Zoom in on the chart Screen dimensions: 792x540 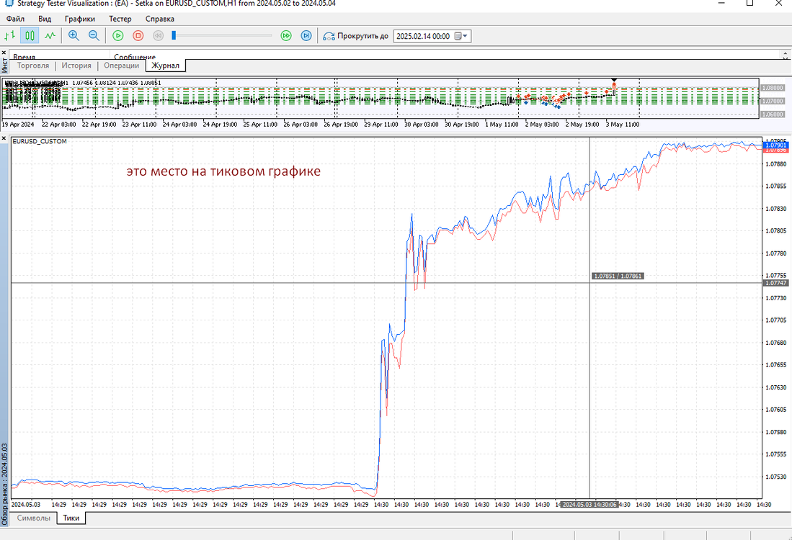[74, 36]
